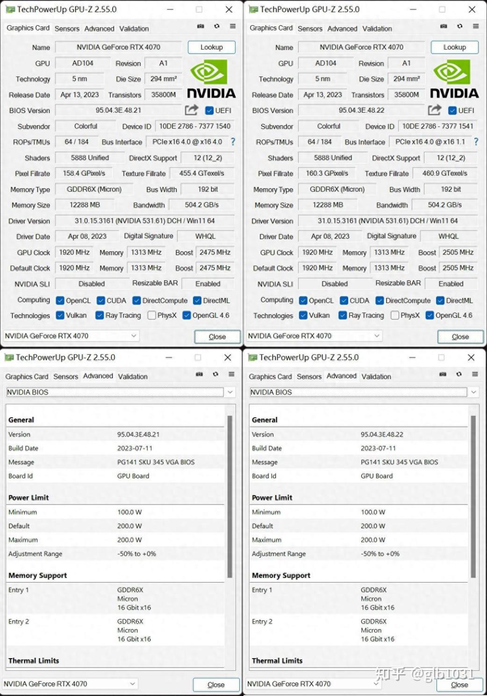Click refresh icon in top-left GPU-Z window

(217, 26)
